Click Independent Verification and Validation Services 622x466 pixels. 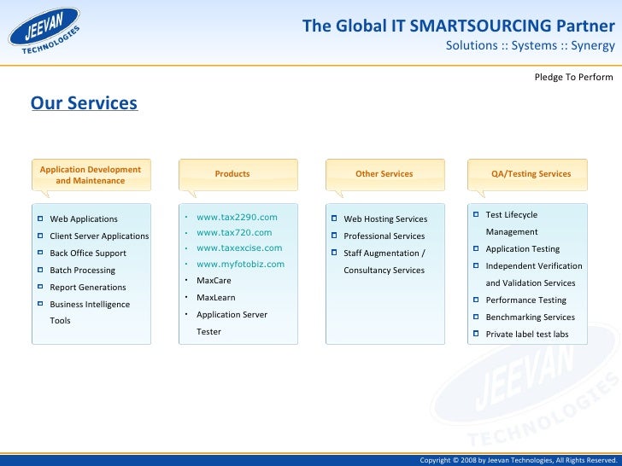click(534, 274)
